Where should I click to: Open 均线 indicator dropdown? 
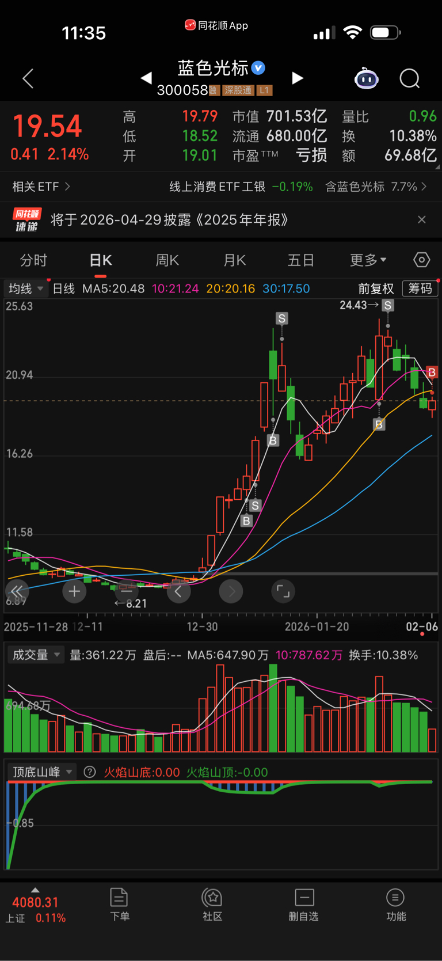(26, 288)
